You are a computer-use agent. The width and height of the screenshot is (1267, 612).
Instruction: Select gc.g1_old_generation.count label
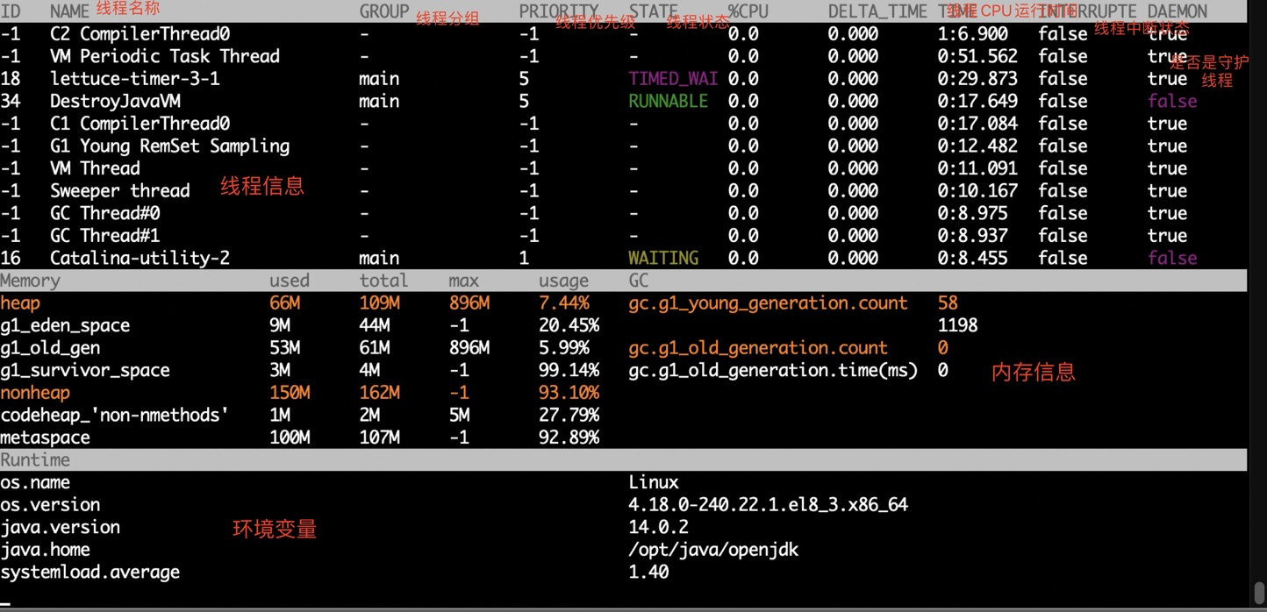click(758, 348)
